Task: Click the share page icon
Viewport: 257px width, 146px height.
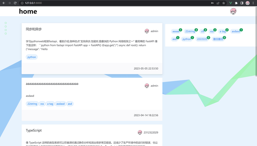Action: coord(218,3)
